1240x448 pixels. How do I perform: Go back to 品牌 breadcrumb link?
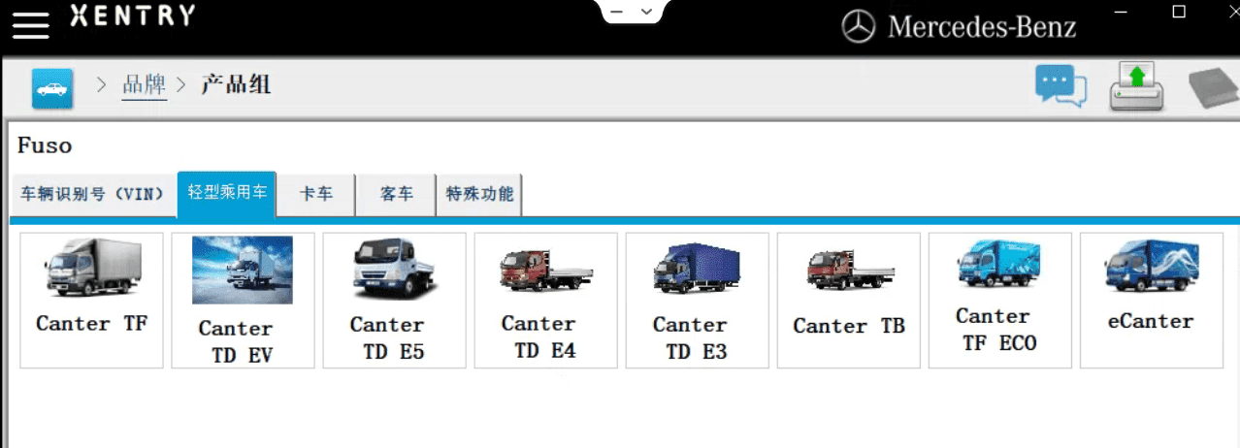click(x=145, y=85)
